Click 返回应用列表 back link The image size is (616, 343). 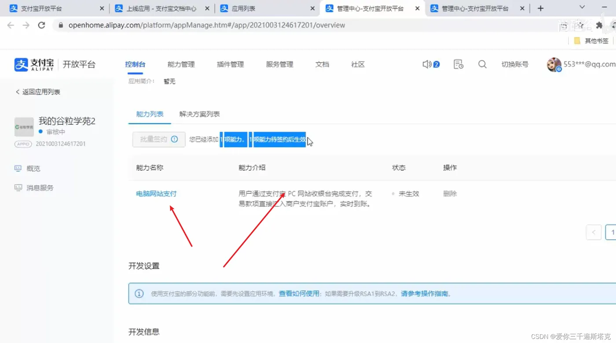pos(38,91)
